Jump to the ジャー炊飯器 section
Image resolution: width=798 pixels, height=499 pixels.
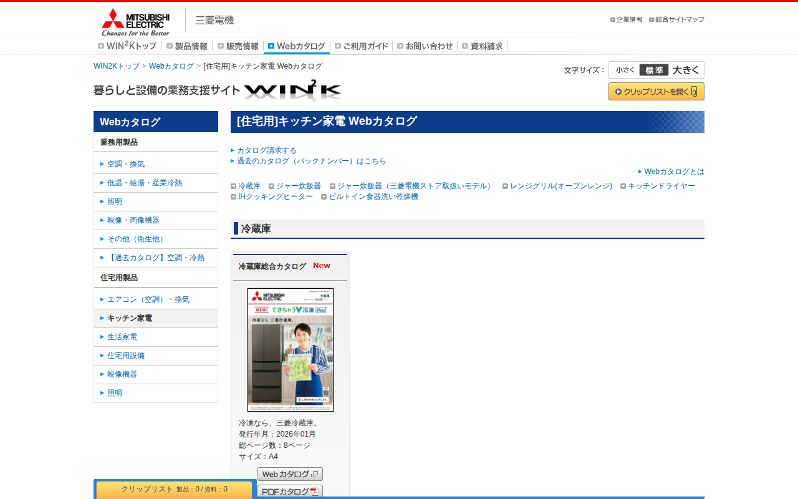[x=299, y=186]
